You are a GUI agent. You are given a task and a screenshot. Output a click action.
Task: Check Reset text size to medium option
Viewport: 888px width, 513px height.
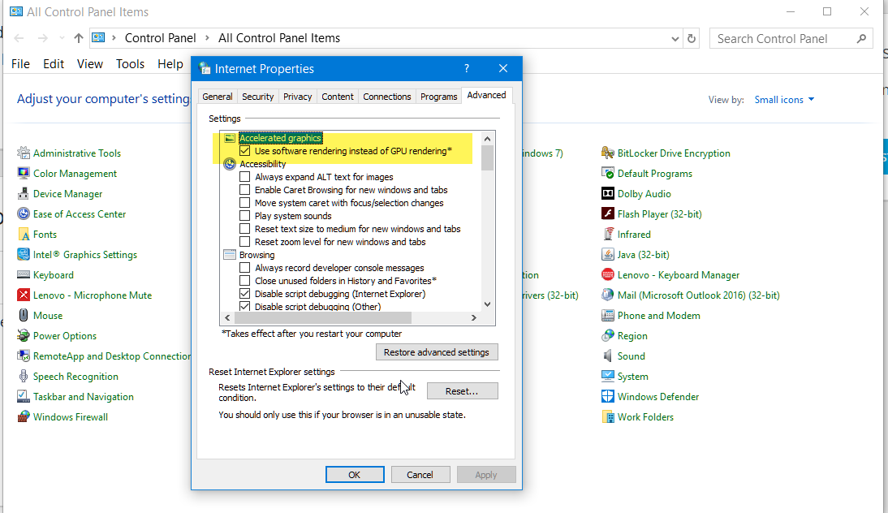pyautogui.click(x=244, y=229)
